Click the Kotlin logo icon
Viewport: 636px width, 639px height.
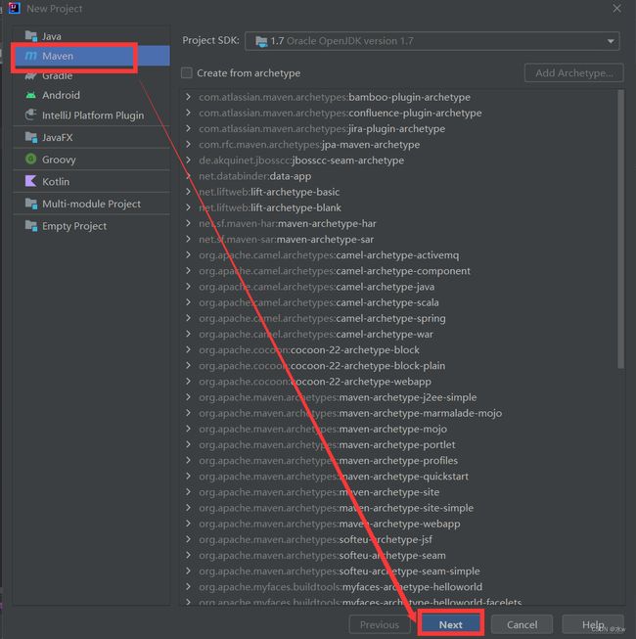31,181
